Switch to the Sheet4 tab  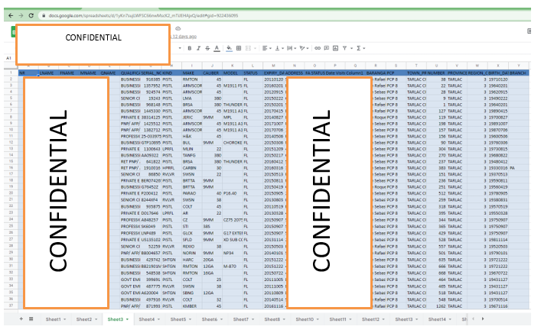(x=147, y=319)
